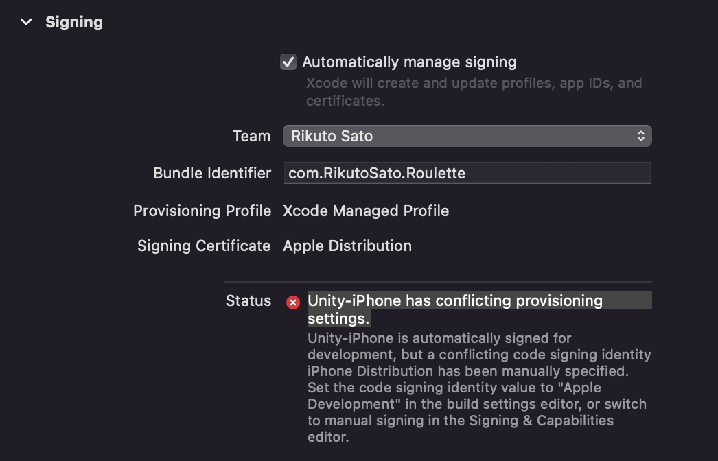Click the Apple Distribution certificate text
Screen dimensions: 718x461
point(347,246)
